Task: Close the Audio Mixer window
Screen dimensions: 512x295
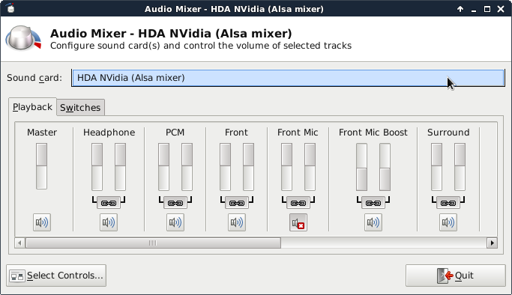Action: point(501,9)
